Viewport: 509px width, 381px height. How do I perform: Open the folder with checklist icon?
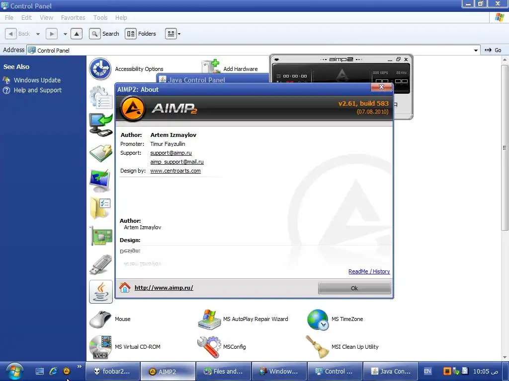[100, 208]
